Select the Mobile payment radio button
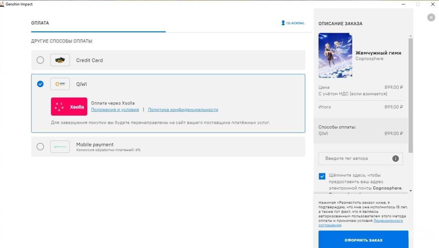 click(x=40, y=147)
